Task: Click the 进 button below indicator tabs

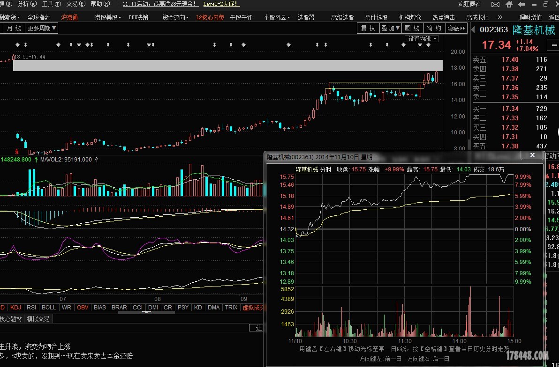Action: pyautogui.click(x=257, y=328)
